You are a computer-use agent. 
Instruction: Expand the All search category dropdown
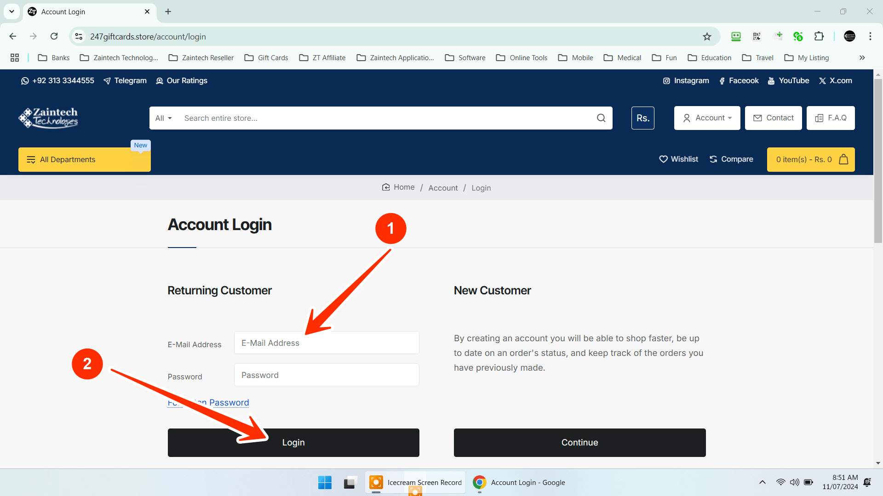[163, 118]
